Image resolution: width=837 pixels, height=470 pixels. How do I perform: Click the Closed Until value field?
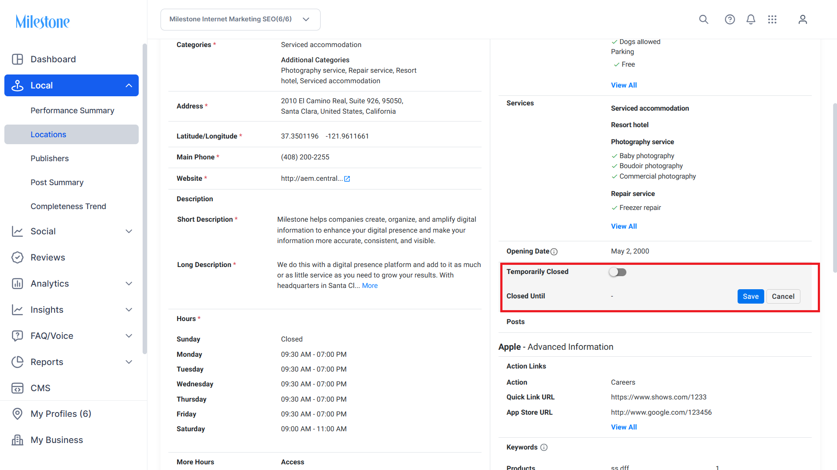click(612, 296)
